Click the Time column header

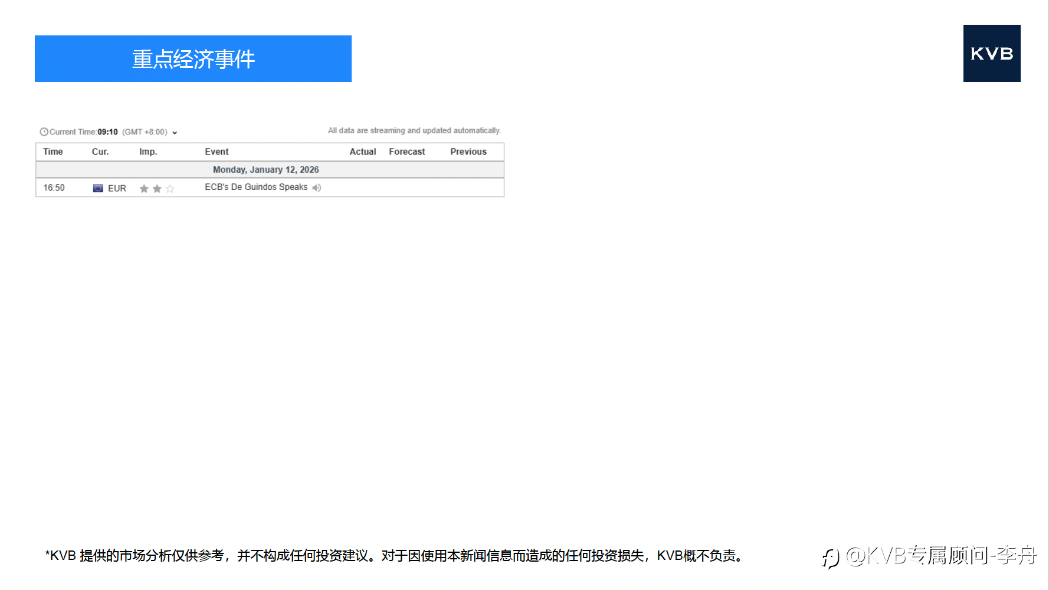[x=53, y=152]
